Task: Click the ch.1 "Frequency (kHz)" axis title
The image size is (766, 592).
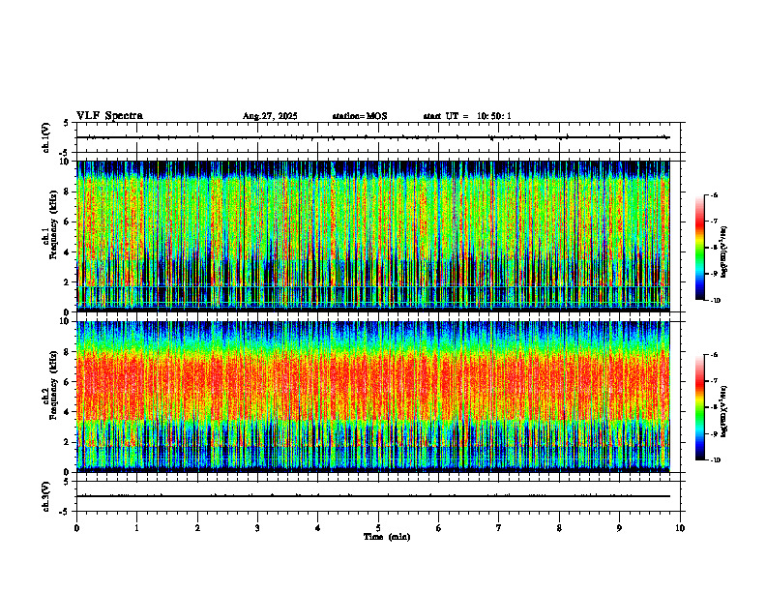Action: (x=53, y=224)
